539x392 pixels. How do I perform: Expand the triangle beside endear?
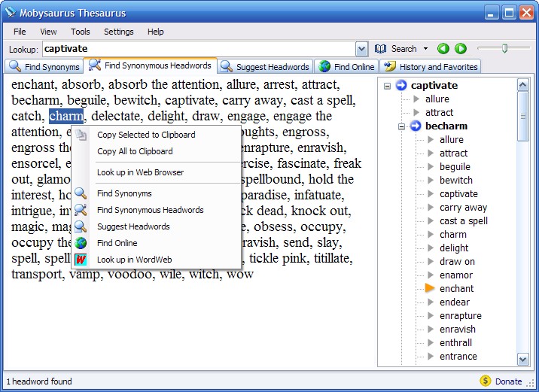point(431,302)
